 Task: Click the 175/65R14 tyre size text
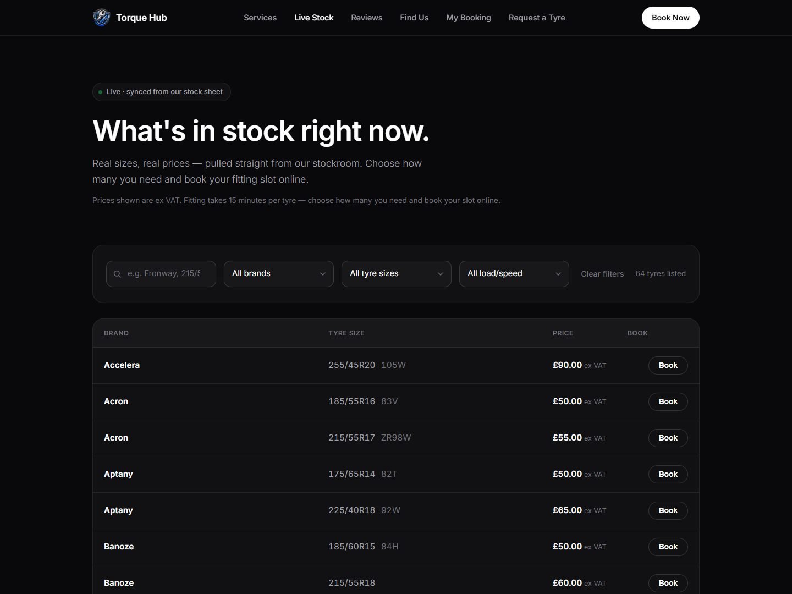coord(351,474)
